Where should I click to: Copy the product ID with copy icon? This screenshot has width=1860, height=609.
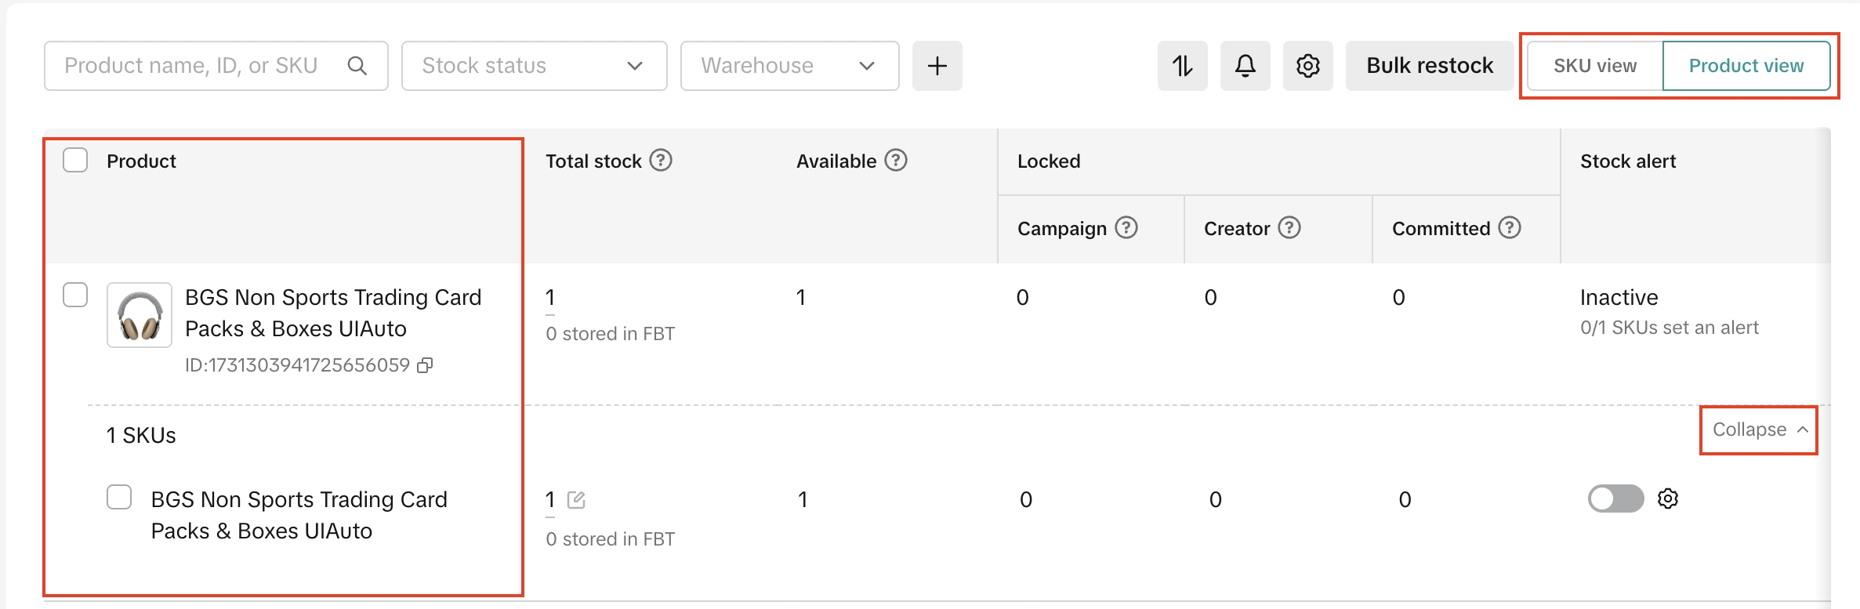tap(425, 365)
